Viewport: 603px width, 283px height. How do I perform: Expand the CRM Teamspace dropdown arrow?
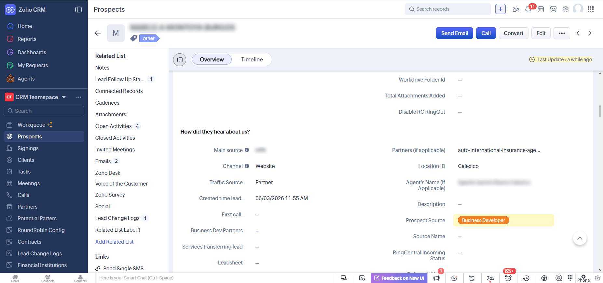64,97
